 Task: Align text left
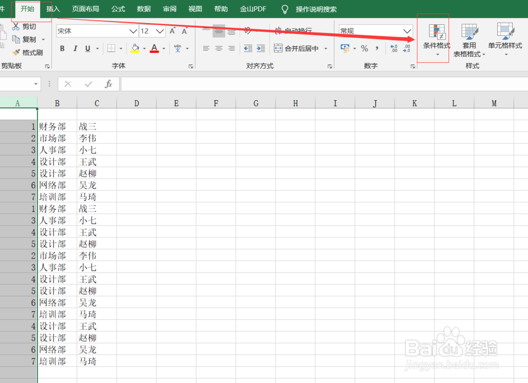point(206,49)
